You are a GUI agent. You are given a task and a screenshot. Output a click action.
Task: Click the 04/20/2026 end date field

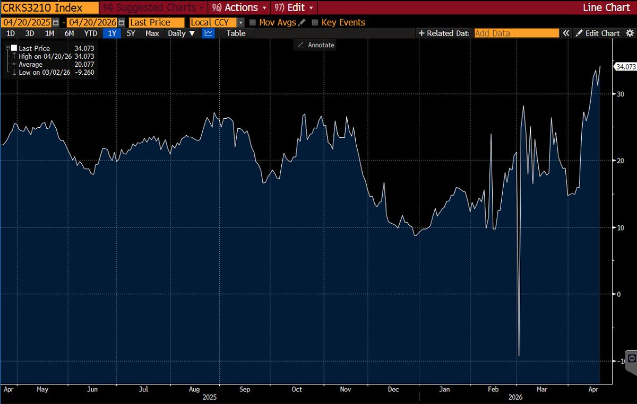[x=92, y=23]
